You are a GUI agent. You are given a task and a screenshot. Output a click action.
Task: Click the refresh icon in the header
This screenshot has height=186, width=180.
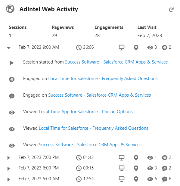click(171, 10)
